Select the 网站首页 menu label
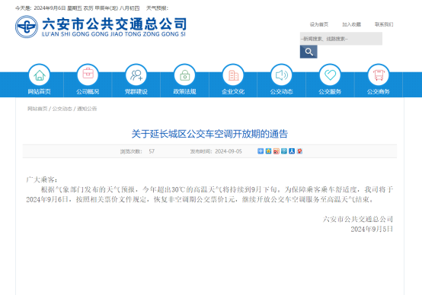The image size is (422, 295). 40,91
